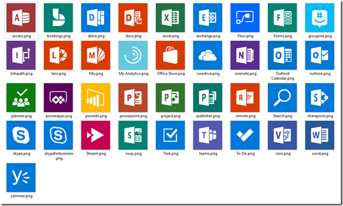The image size is (343, 206).
Task: Click the file name 'Office Store.png'
Action: point(171,73)
